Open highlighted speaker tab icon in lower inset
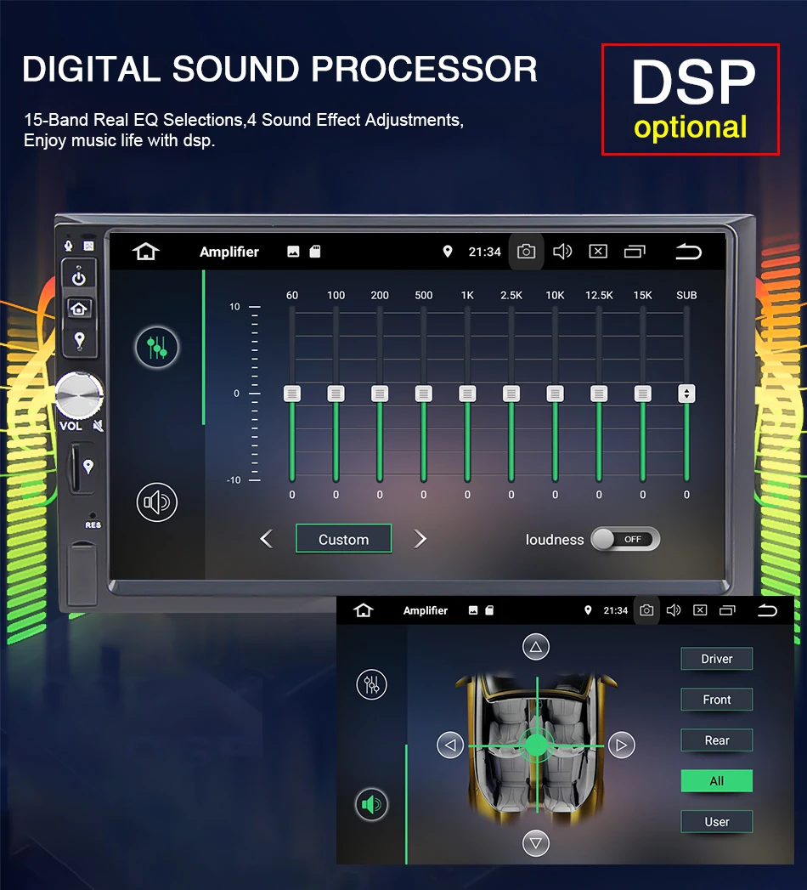Screen dimensions: 807x890 tap(371, 804)
